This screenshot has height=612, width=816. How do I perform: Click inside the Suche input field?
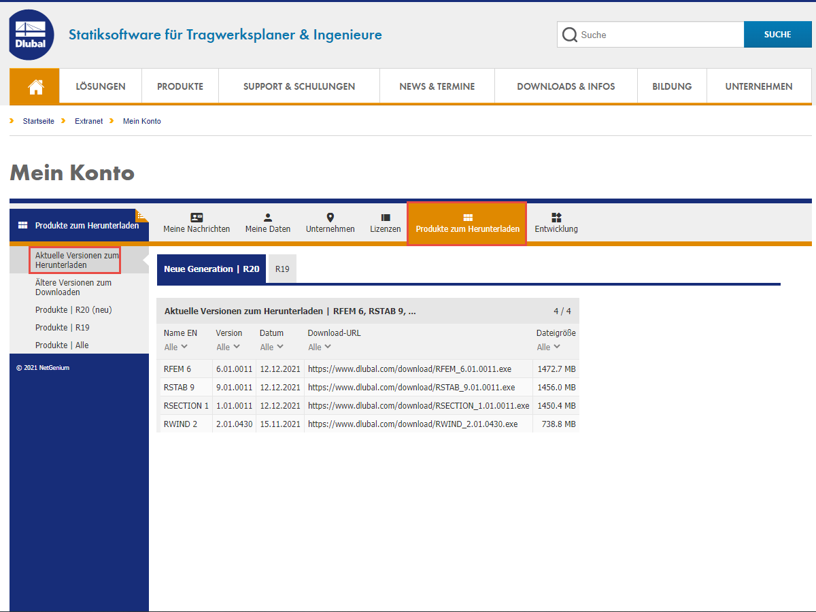coord(653,34)
